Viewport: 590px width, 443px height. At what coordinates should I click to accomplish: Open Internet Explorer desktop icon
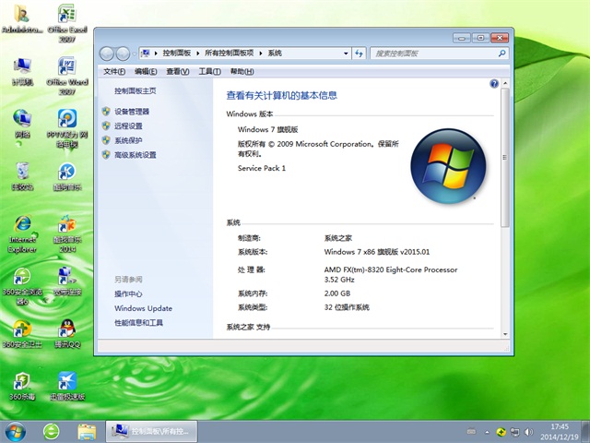click(x=22, y=233)
